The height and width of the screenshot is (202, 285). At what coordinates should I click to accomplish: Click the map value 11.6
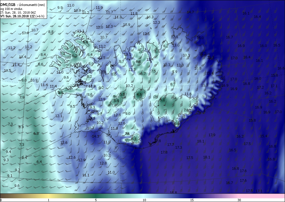point(188,94)
